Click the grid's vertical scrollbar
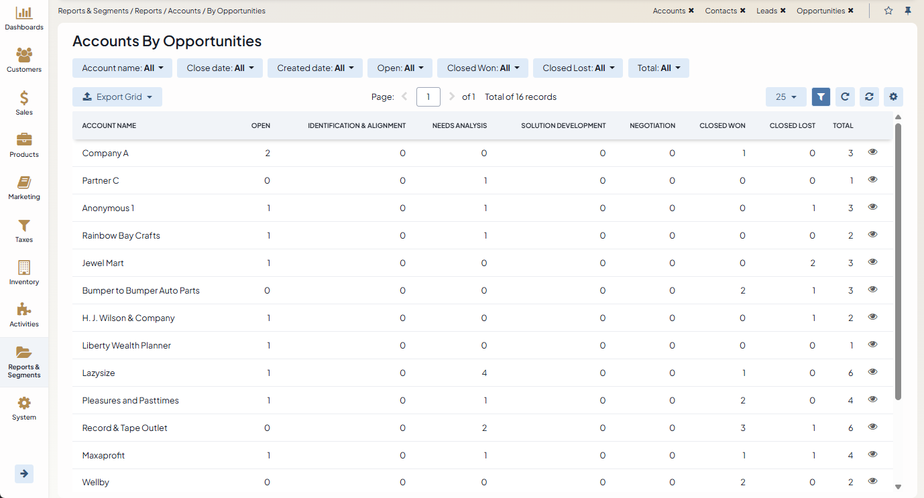924x498 pixels. point(898,261)
